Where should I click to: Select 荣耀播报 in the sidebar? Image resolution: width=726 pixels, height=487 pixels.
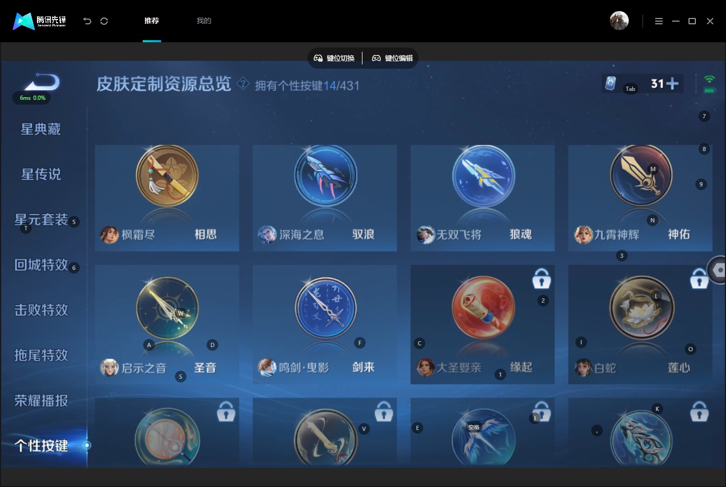(41, 401)
